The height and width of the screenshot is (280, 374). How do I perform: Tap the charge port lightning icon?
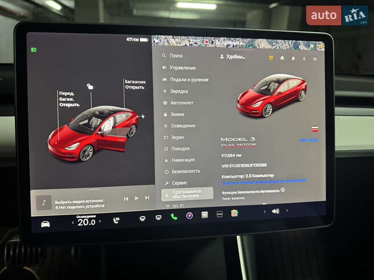(x=143, y=116)
